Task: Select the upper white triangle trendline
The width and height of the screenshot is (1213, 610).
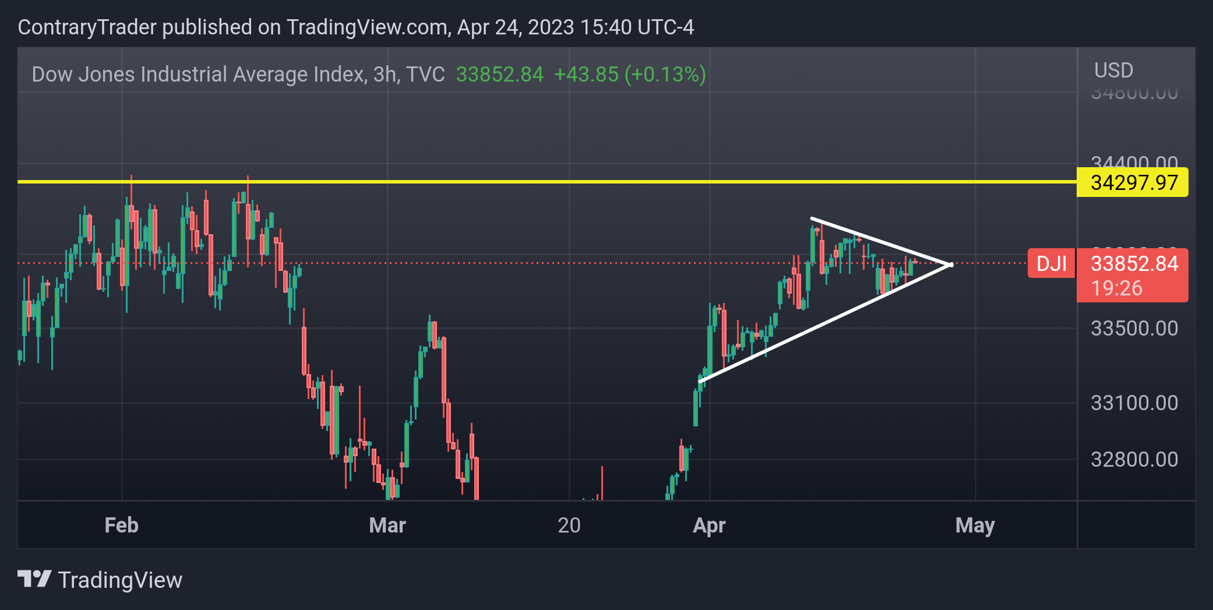Action: pos(881,242)
